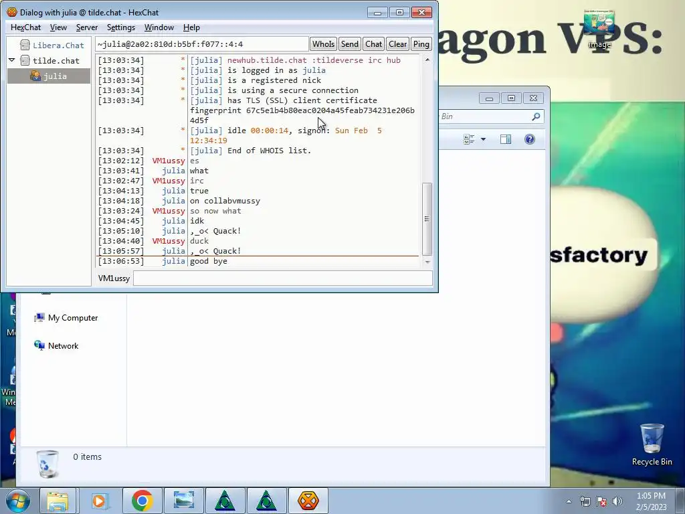The width and height of the screenshot is (685, 514).
Task: Click the Network icon
Action: (x=39, y=346)
